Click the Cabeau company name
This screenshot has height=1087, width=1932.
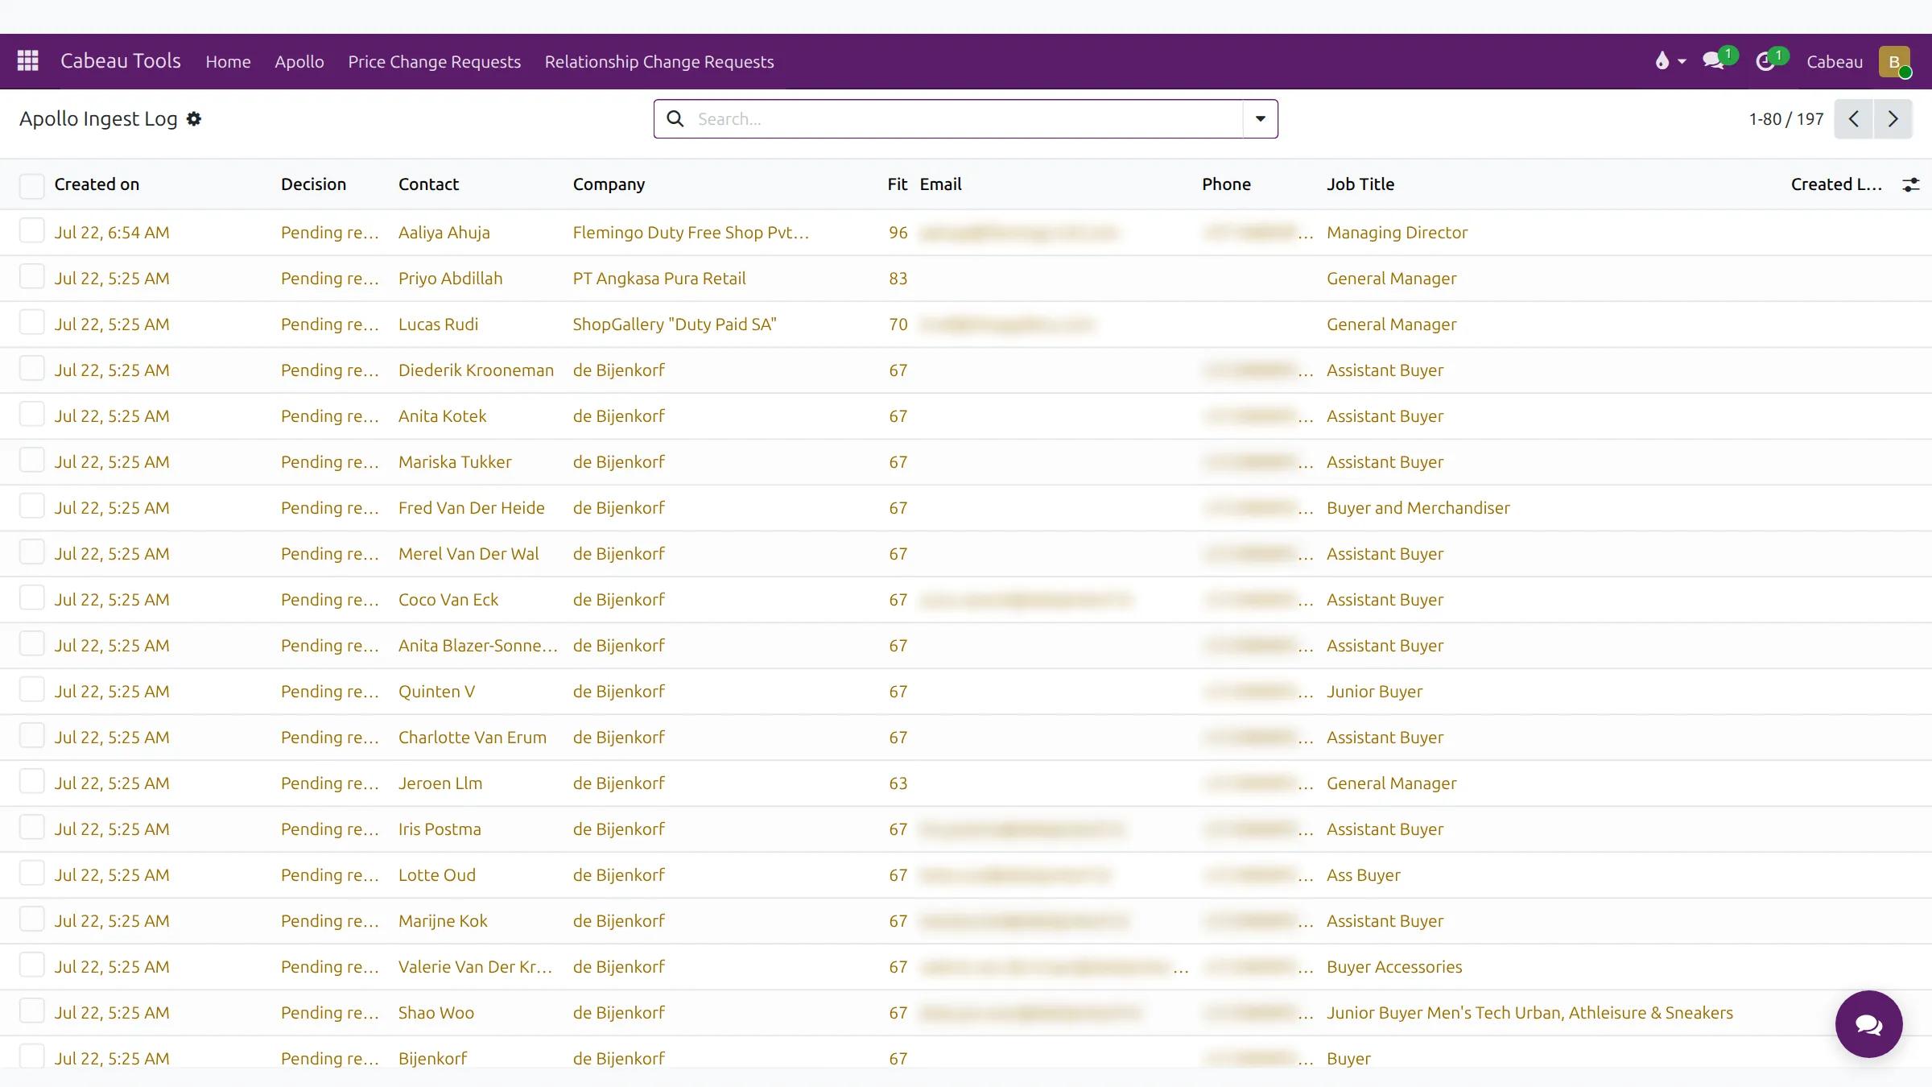coord(1835,62)
